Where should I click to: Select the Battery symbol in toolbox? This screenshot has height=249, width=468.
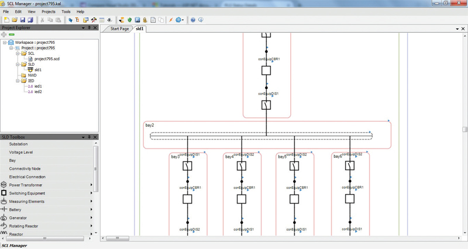(4, 210)
